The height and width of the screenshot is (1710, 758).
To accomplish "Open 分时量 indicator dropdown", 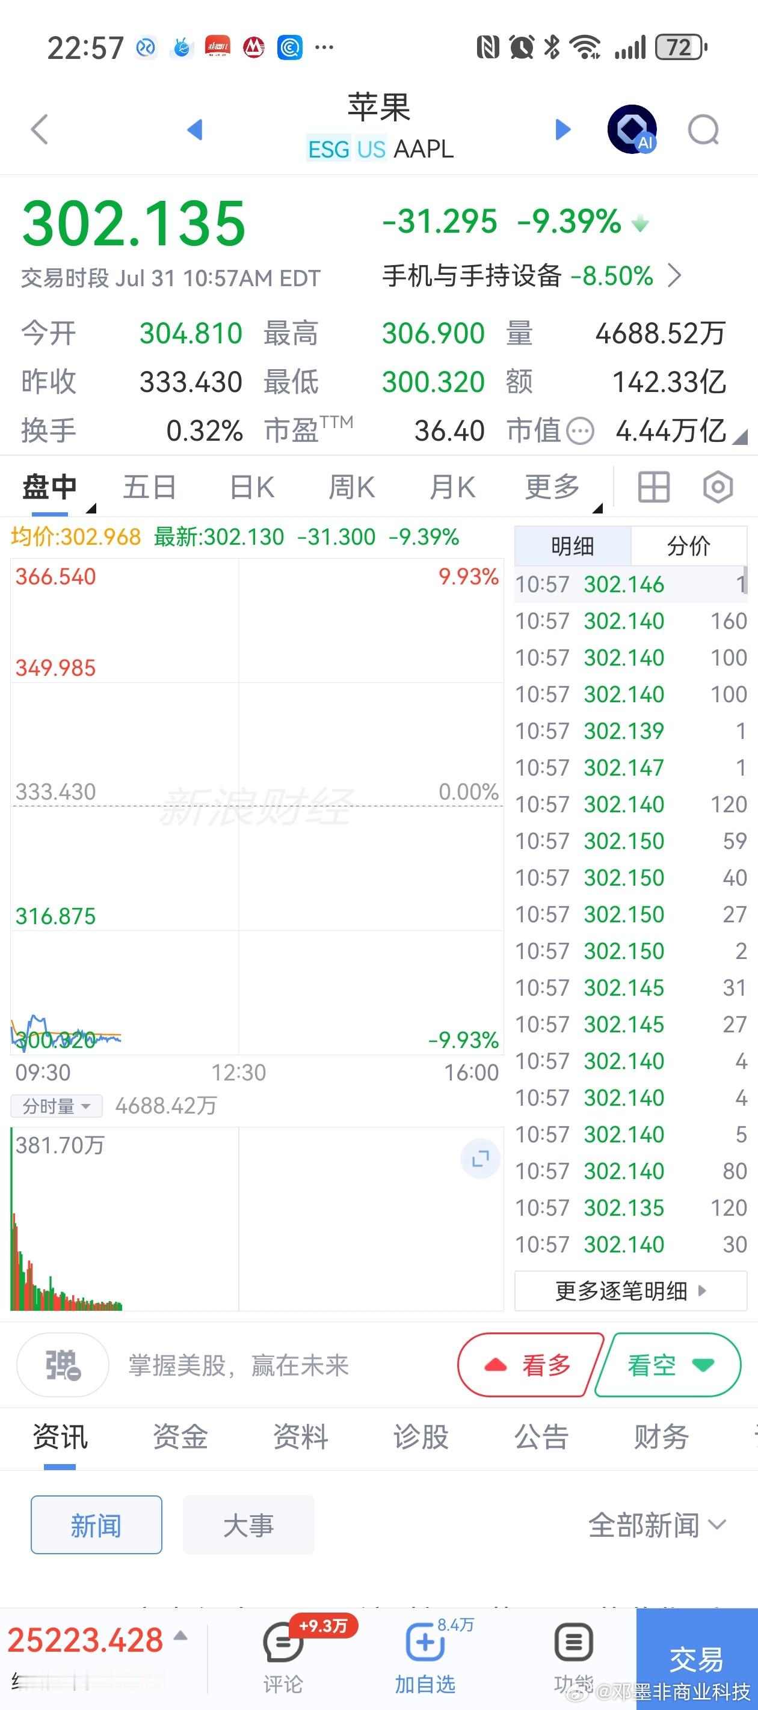I will point(57,1106).
